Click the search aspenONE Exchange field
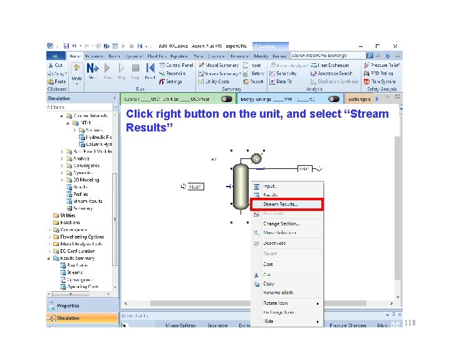This screenshot has width=451, height=338. [328, 55]
